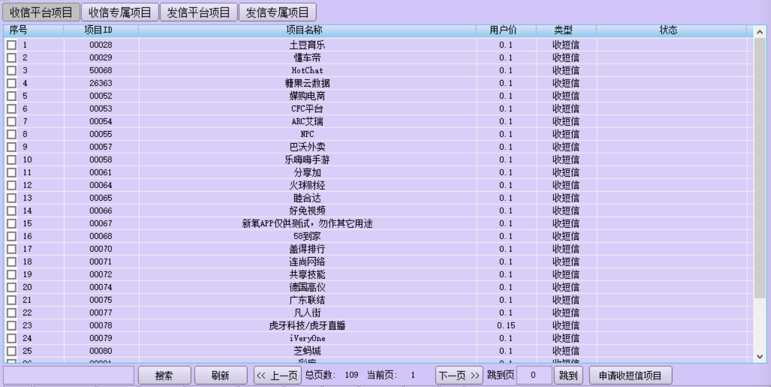The image size is (771, 387).
Task: Select the NPC row checkbox
Action: pos(12,134)
